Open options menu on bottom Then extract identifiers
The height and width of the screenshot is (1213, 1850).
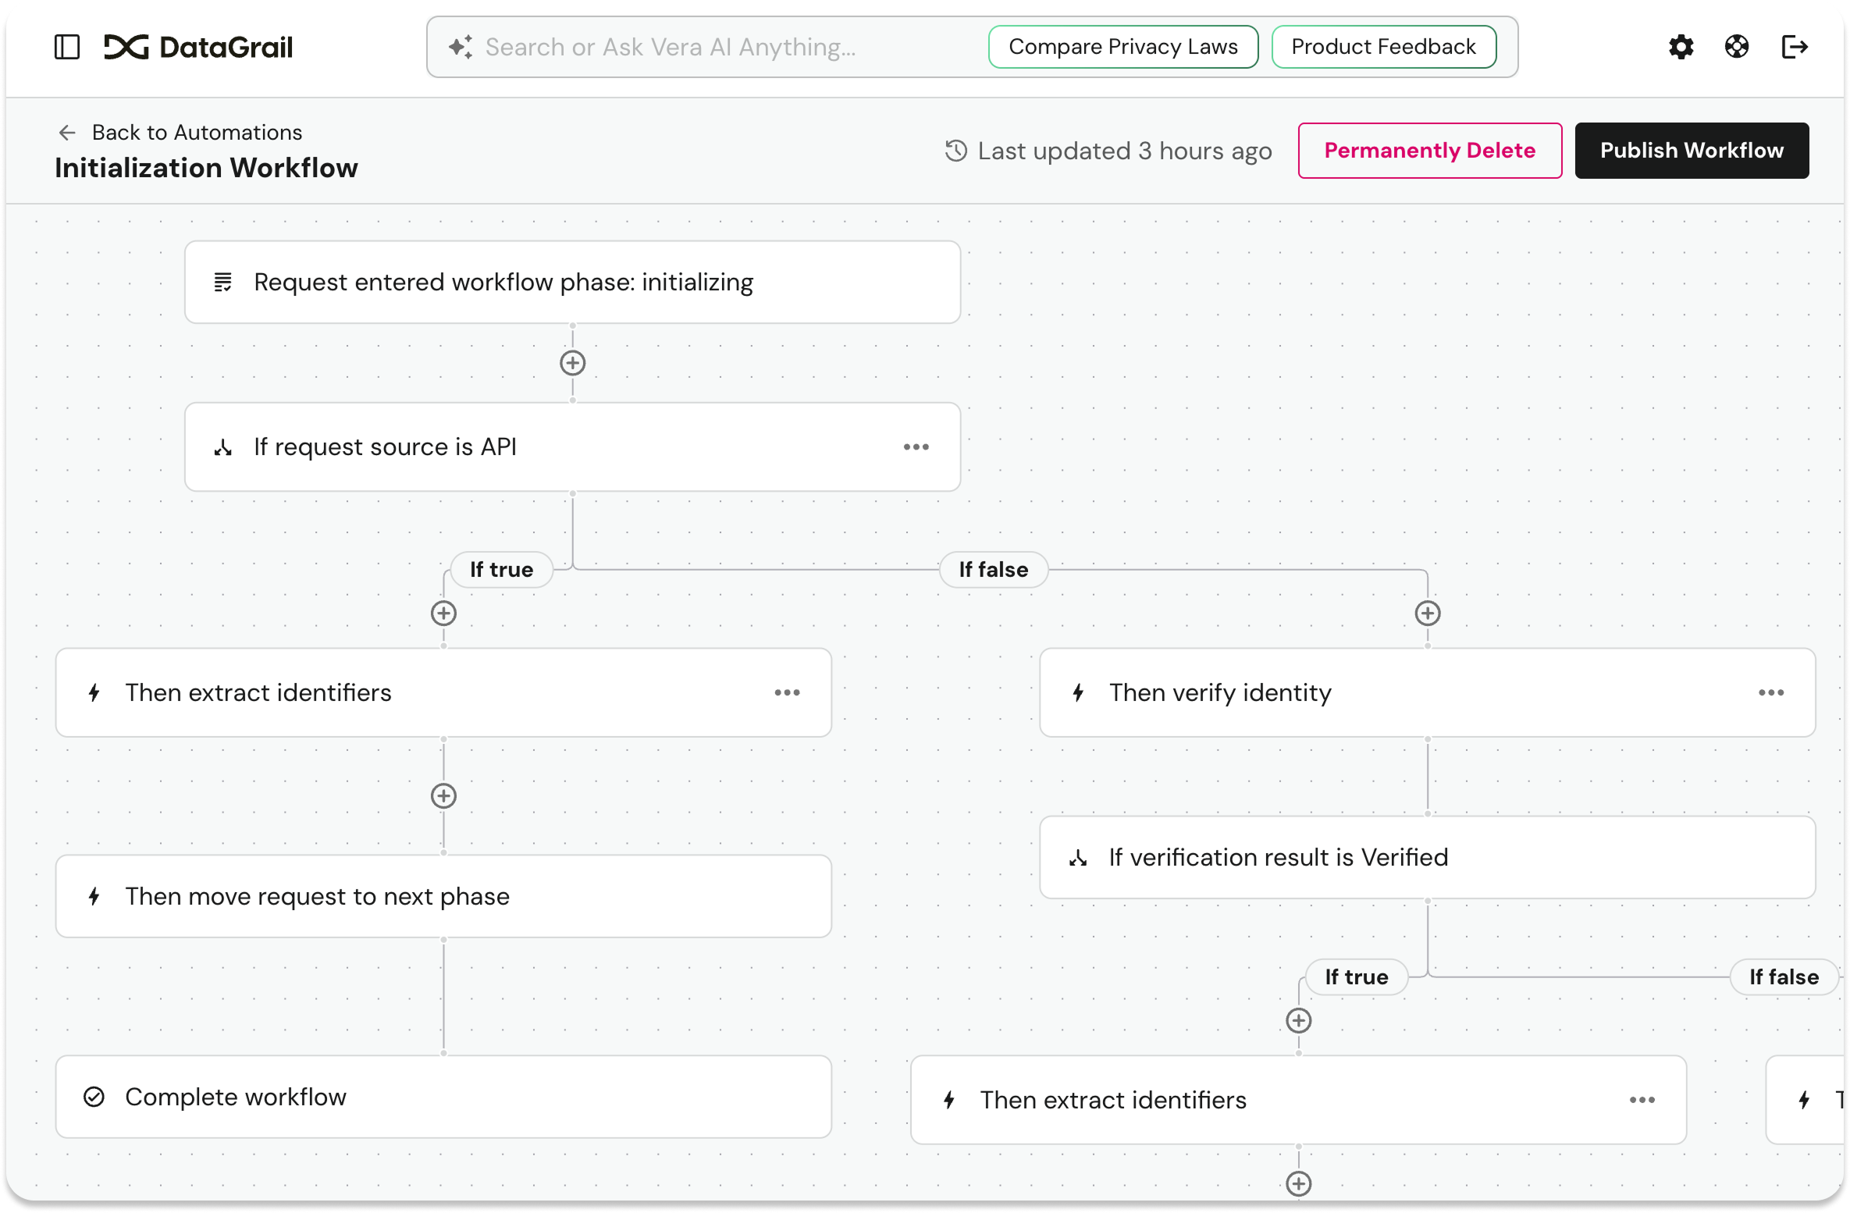coord(1642,1100)
